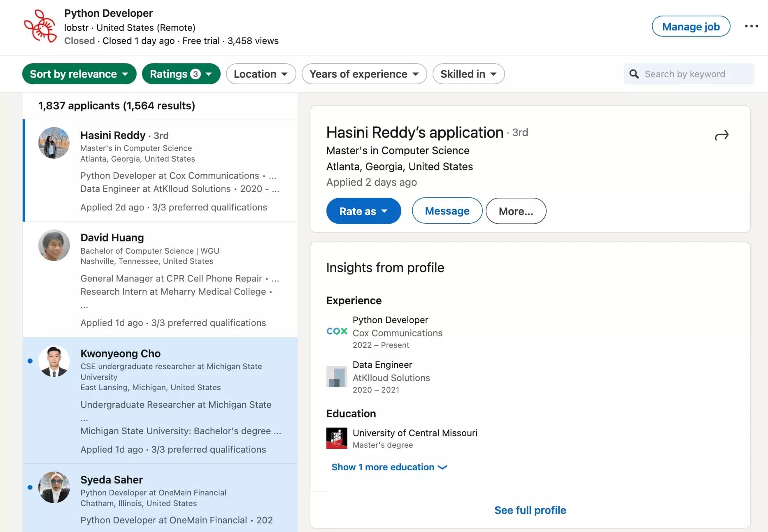768x532 pixels.
Task: Click the search magnifier icon
Action: pyautogui.click(x=634, y=74)
